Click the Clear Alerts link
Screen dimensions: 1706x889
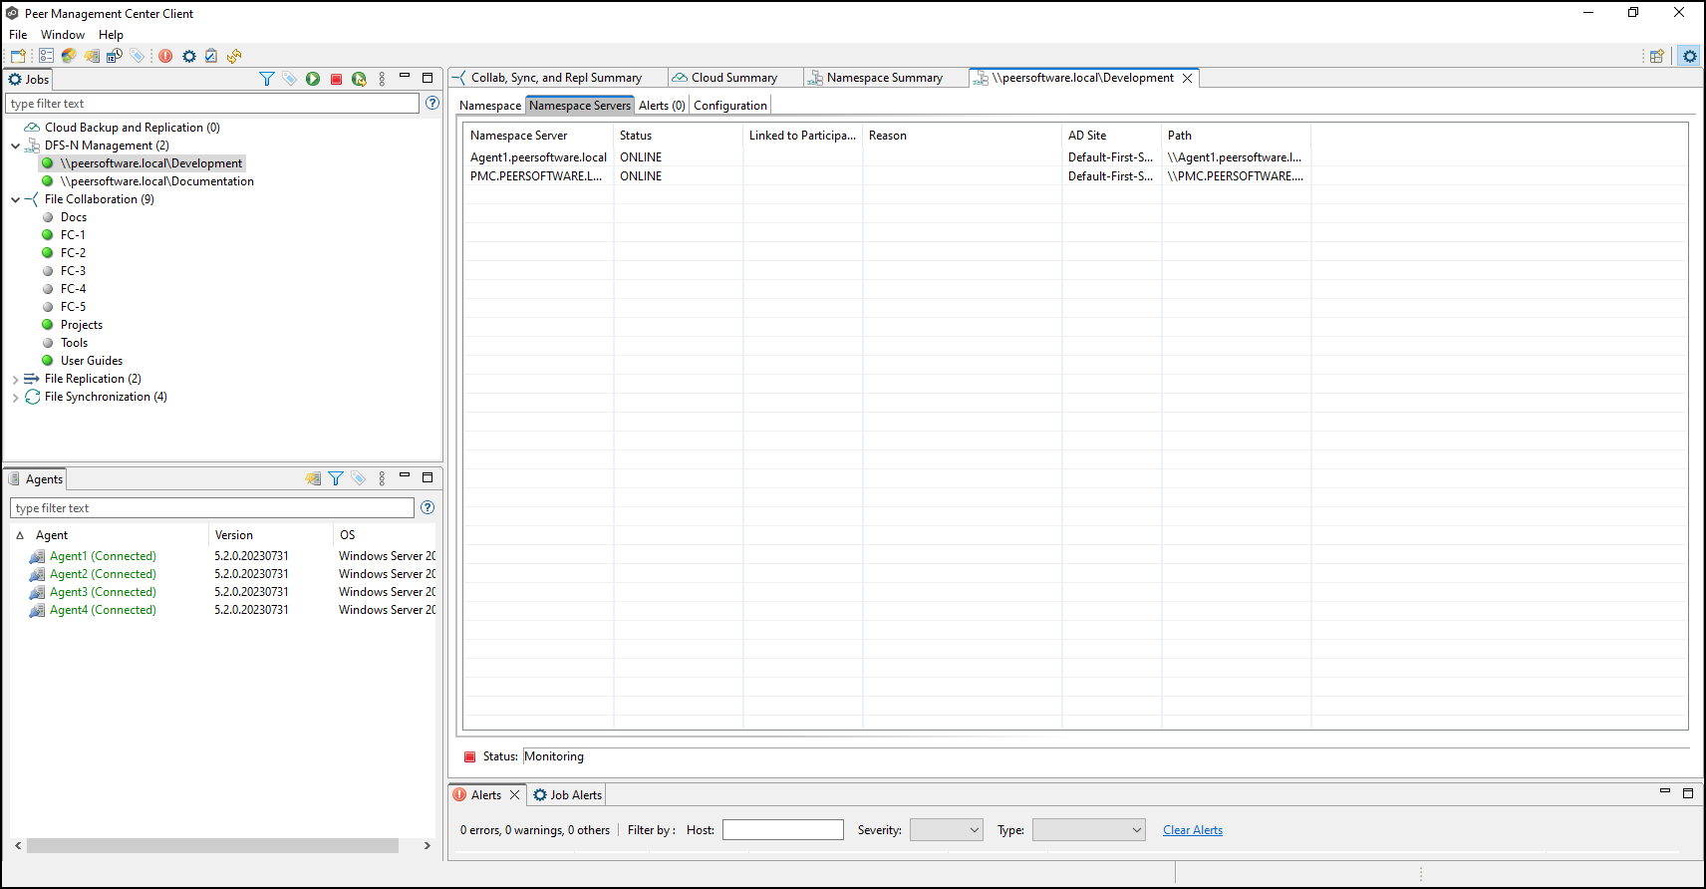[x=1192, y=830]
